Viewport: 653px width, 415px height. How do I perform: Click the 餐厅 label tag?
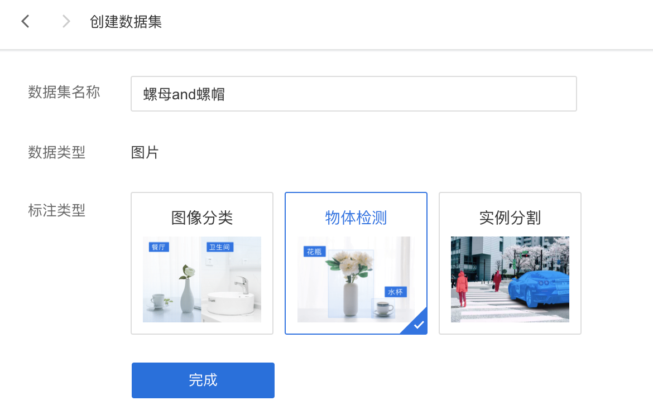[159, 247]
